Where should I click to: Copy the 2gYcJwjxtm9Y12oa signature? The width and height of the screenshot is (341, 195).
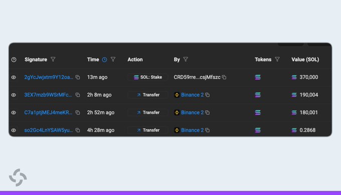tap(78, 77)
